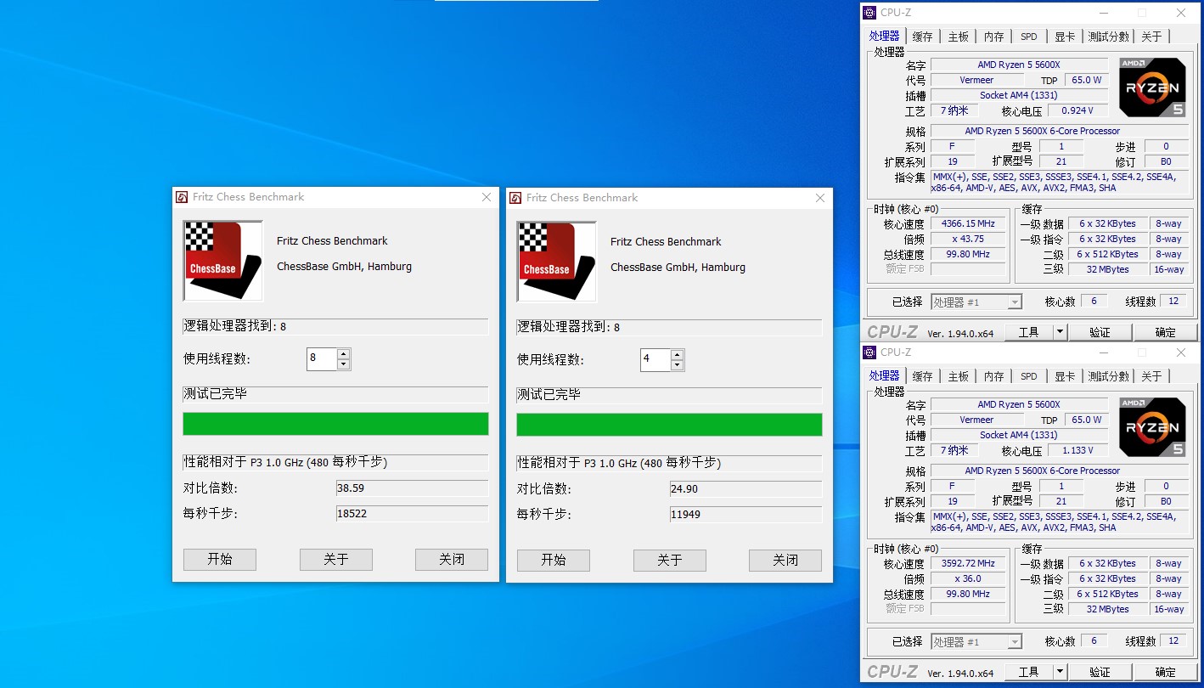Click the core speed value 3592.72 MHz

click(x=968, y=563)
